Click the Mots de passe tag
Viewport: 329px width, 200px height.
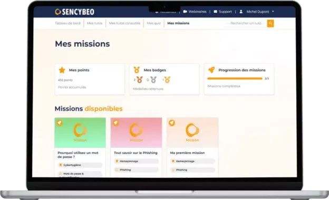(x=80, y=174)
